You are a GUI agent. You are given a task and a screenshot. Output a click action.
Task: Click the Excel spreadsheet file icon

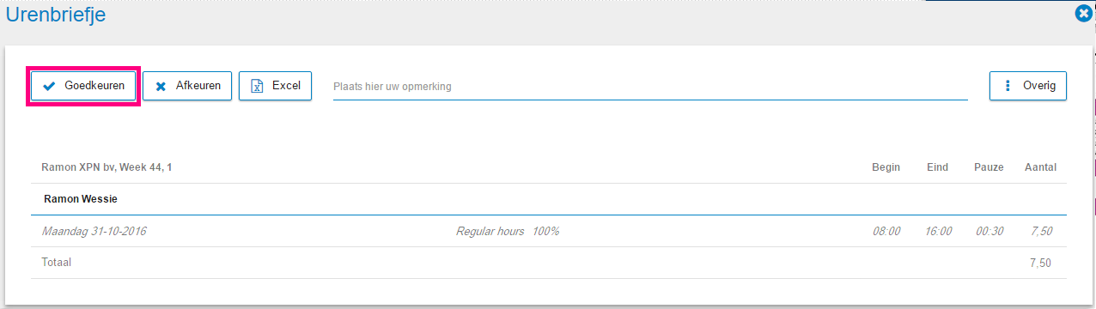pos(256,86)
